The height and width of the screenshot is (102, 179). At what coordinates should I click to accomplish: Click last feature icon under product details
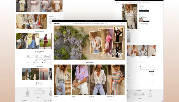[x=147, y=24]
